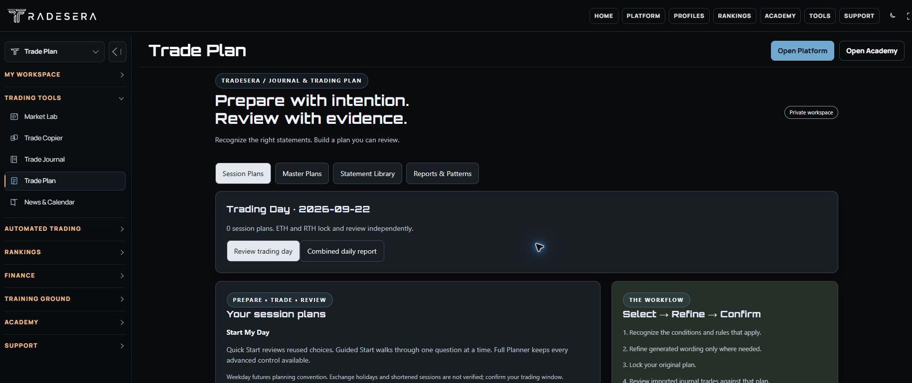Expand the Automated Trading section

(x=65, y=229)
